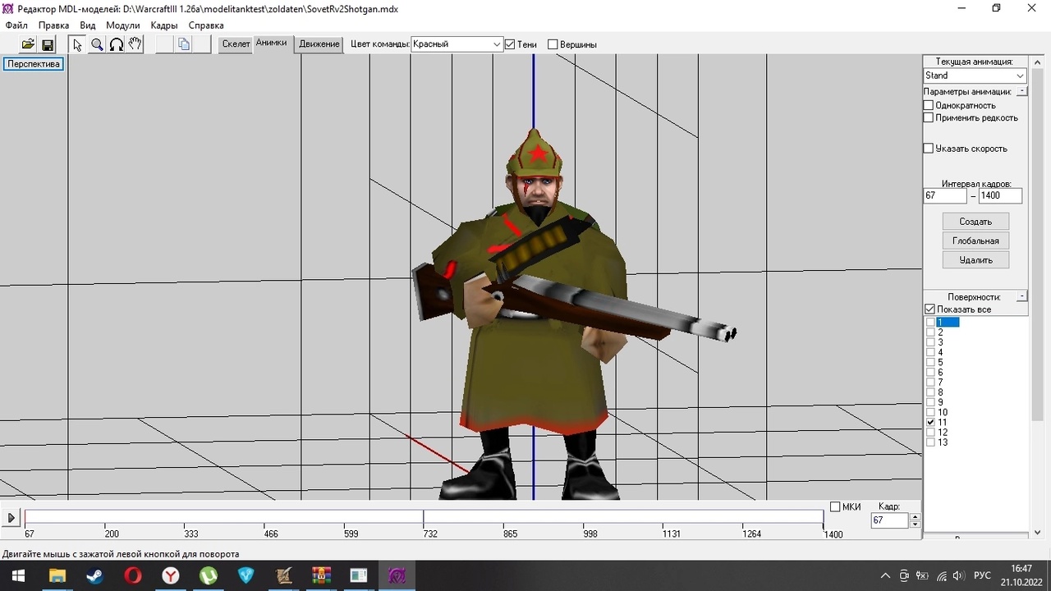1051x591 pixels.
Task: Check surface 5 checkbox
Action: coord(930,362)
